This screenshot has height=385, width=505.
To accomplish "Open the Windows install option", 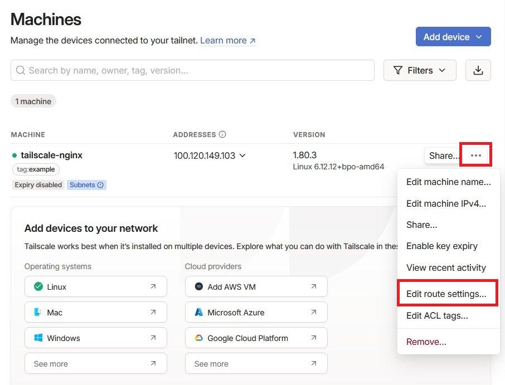I will coord(95,338).
